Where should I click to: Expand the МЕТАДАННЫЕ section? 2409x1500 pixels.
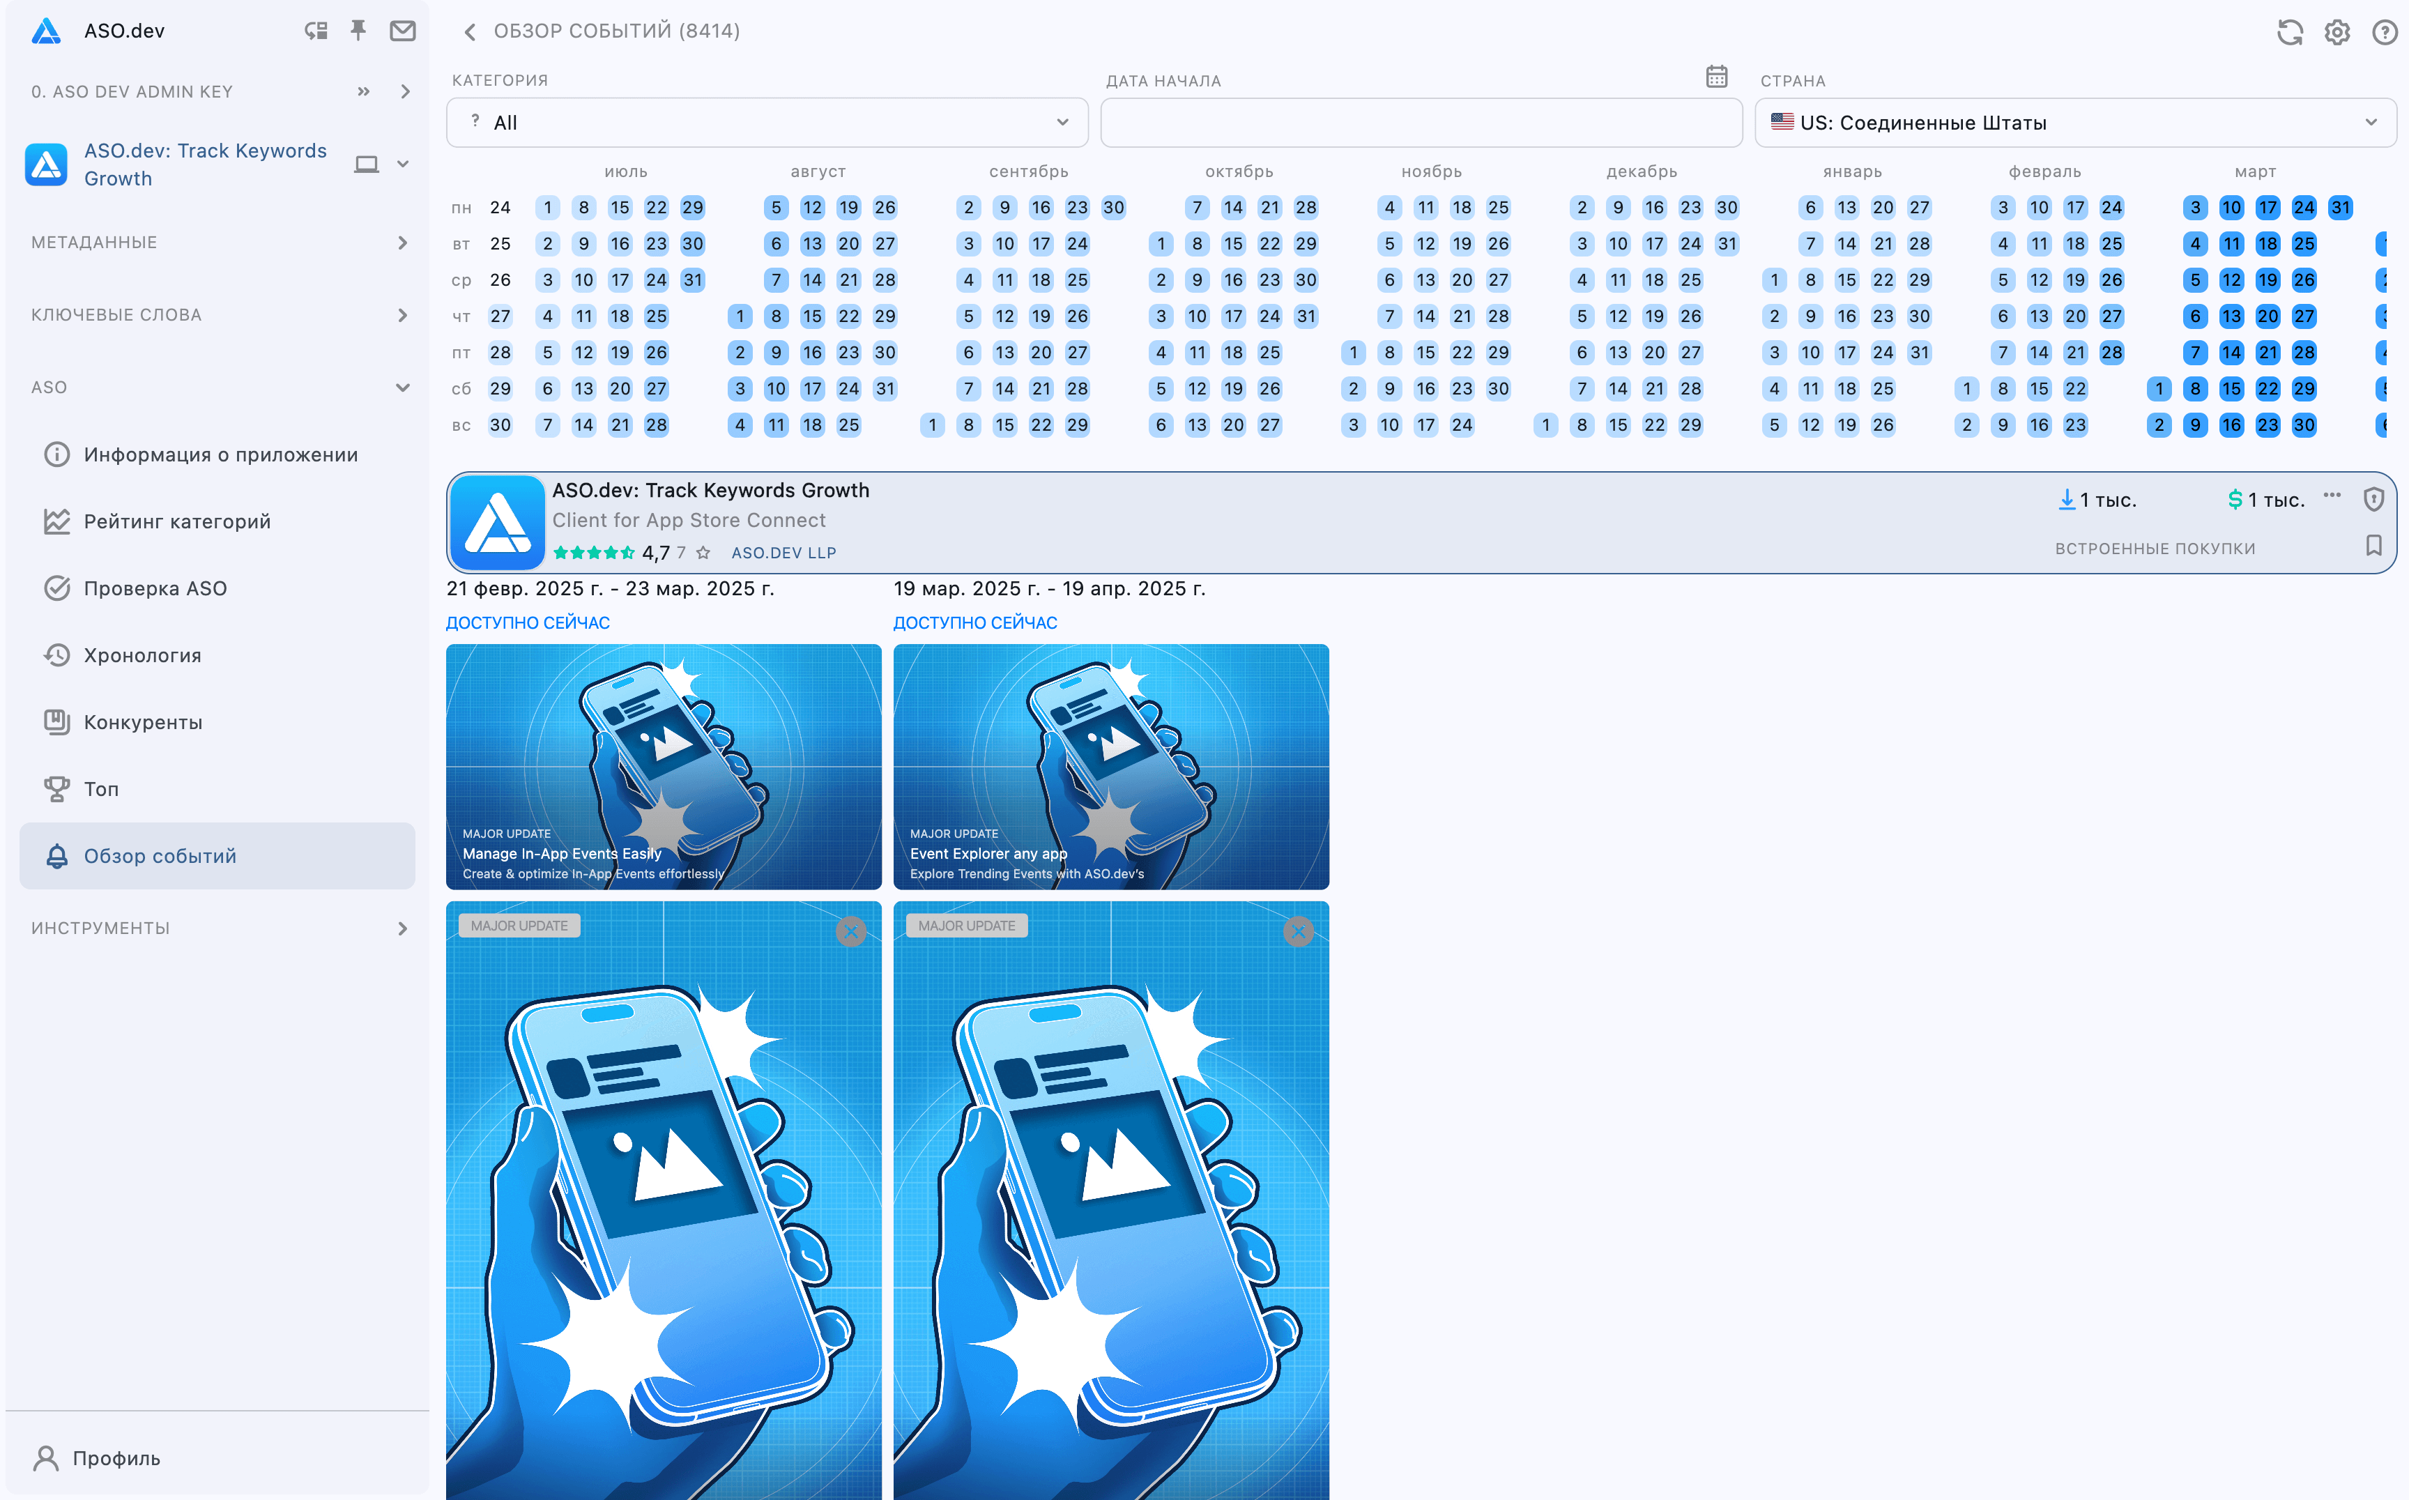pos(403,243)
